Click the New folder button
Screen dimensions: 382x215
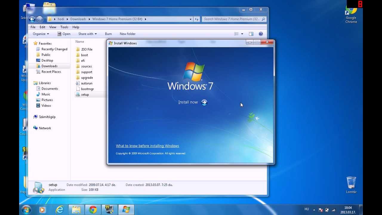point(127,34)
